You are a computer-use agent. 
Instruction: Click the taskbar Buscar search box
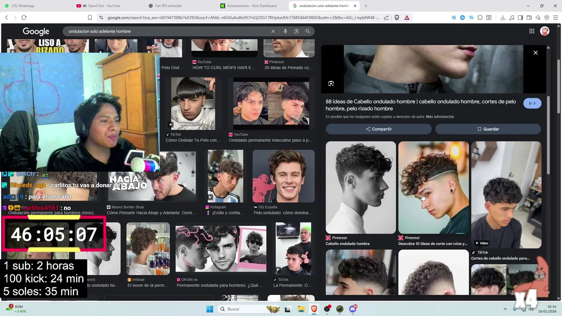[x=250, y=309]
